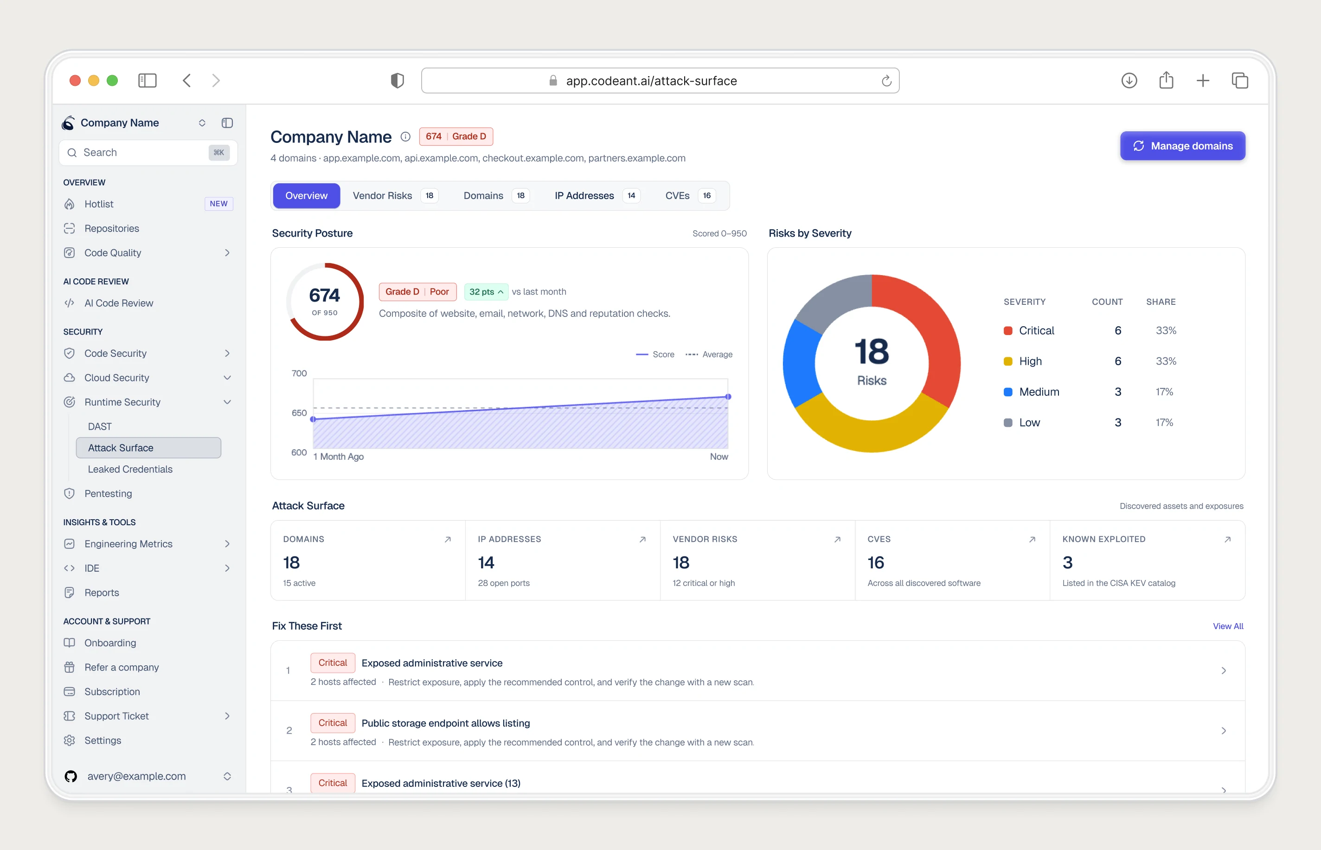This screenshot has height=850, width=1321.
Task: Click the browser share icon
Action: coord(1166,80)
